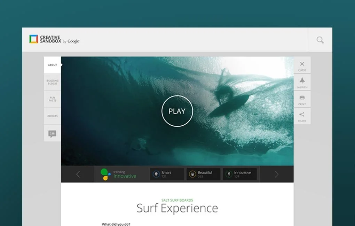355x226 pixels.
Task: Go back using the left chevron
Action: [78, 174]
